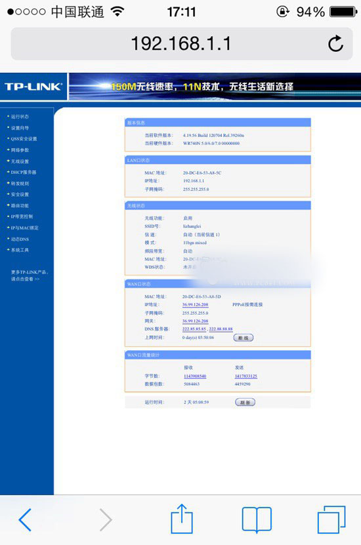Click the WAN IP address 36.99.126.208

(196, 304)
